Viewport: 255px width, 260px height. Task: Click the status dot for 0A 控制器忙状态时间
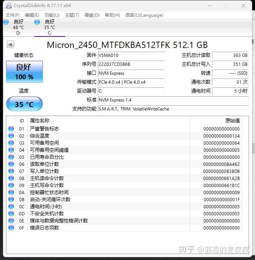pos(11,192)
